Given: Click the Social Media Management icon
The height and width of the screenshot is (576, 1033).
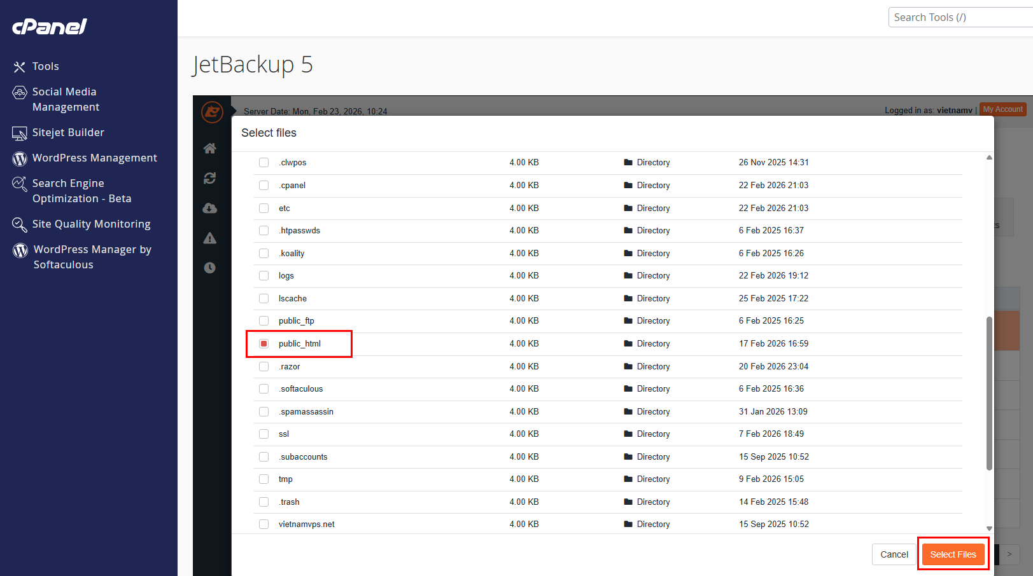Looking at the screenshot, I should coord(20,93).
